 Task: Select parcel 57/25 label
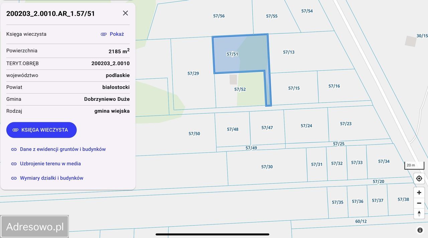coord(339,144)
